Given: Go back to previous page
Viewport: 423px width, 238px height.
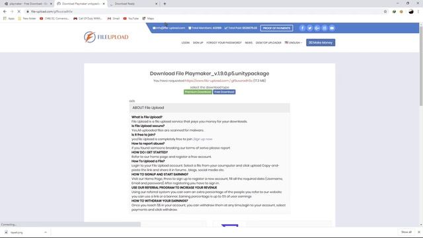Looking at the screenshot, I should (x=5, y=12).
